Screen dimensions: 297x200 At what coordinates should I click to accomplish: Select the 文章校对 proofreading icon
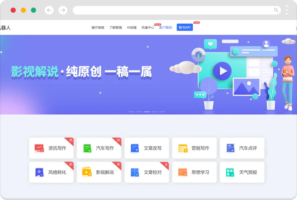[135, 173]
